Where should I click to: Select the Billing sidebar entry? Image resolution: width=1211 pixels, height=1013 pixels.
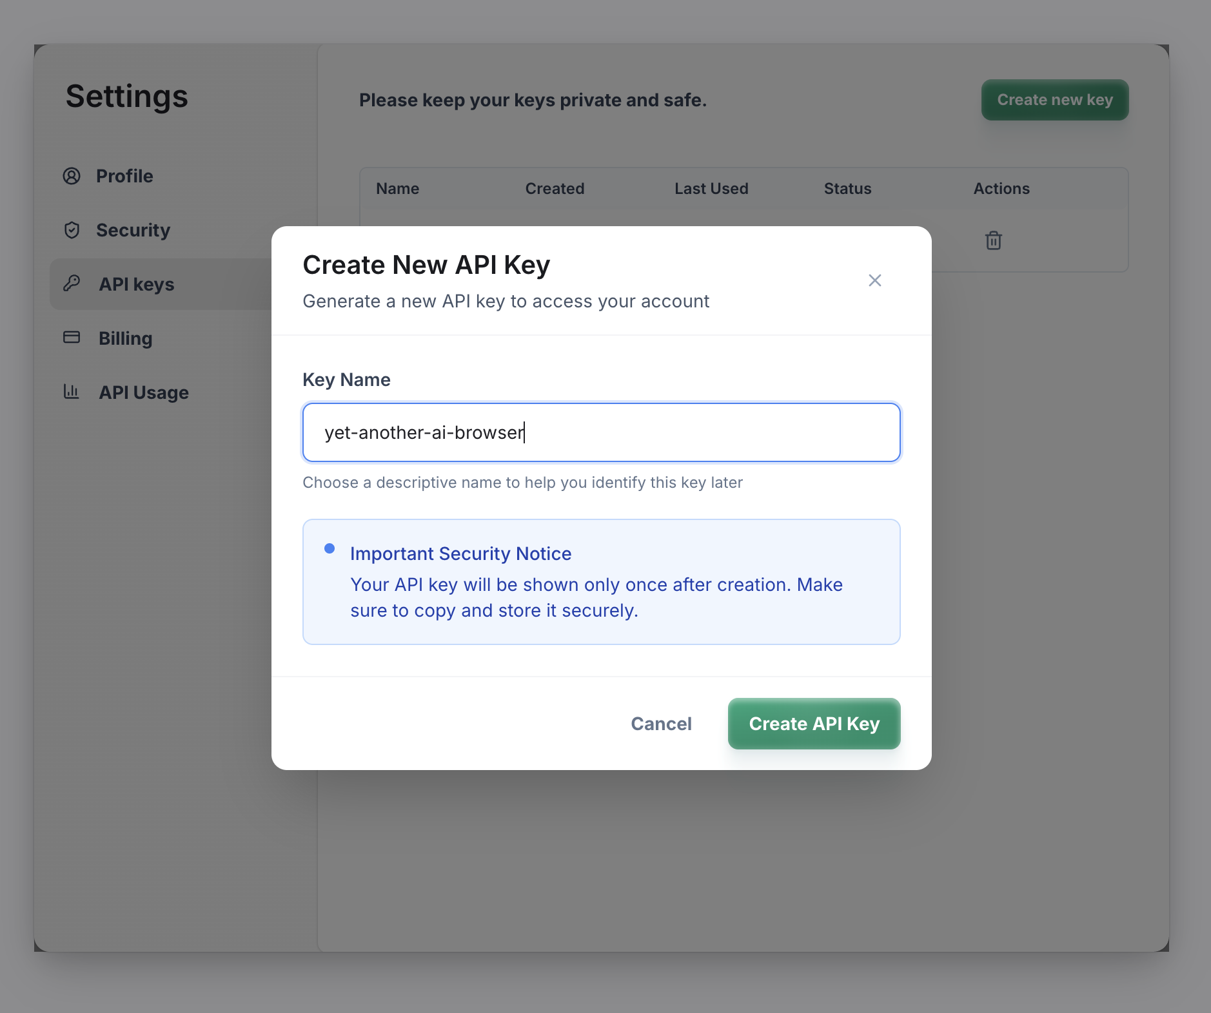(x=125, y=337)
